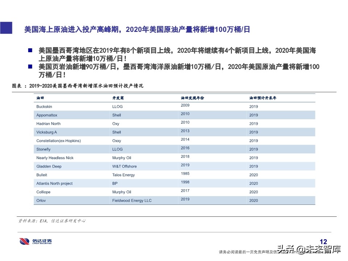
Task: Click Murphy Oil in Nearly Headless Nick row
Action: [x=122, y=158]
